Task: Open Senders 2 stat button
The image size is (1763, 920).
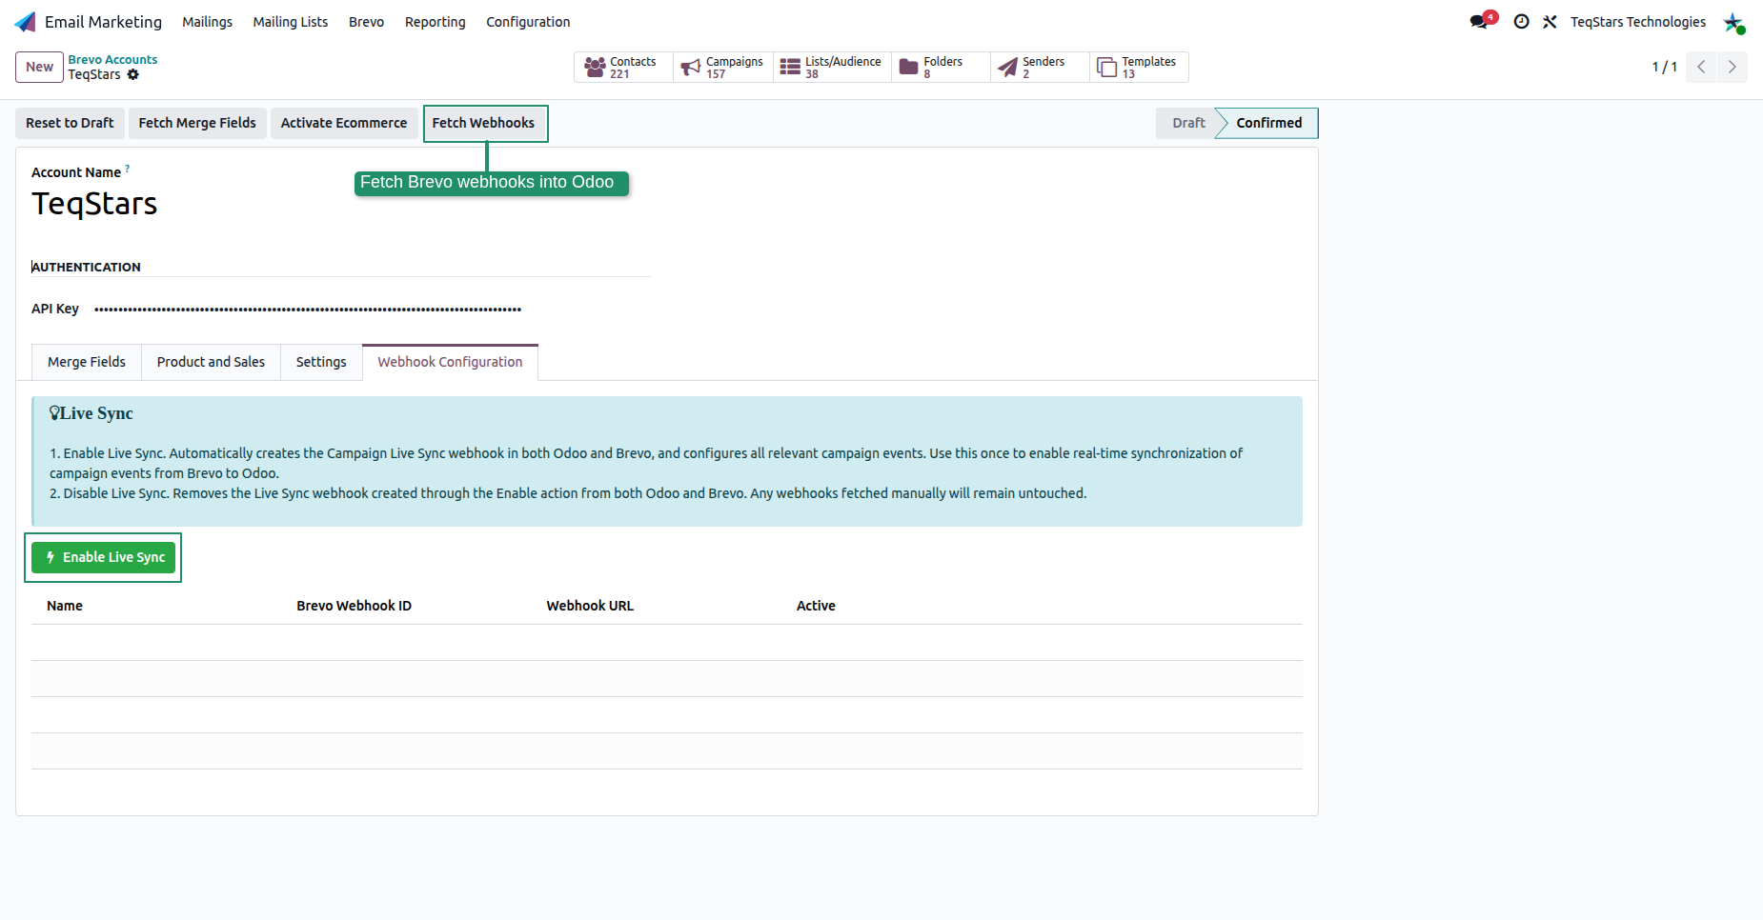Action: click(x=1040, y=67)
